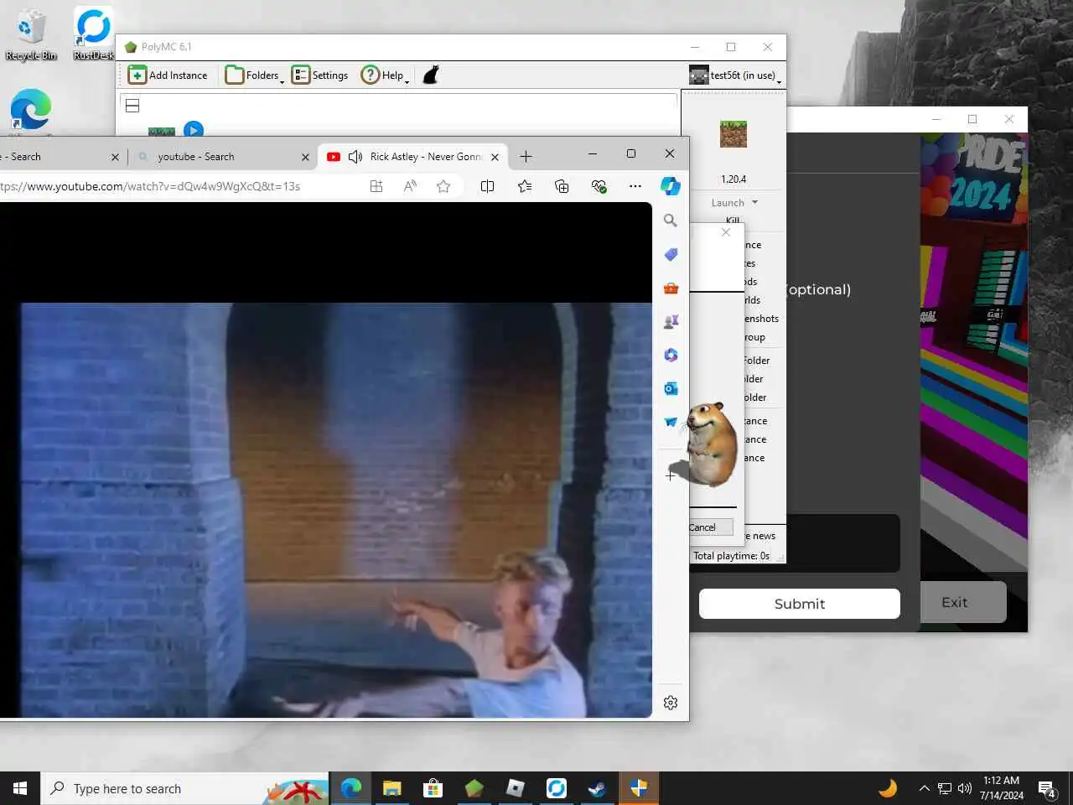Close the small dialog over PolyMC
1073x805 pixels.
(726, 232)
